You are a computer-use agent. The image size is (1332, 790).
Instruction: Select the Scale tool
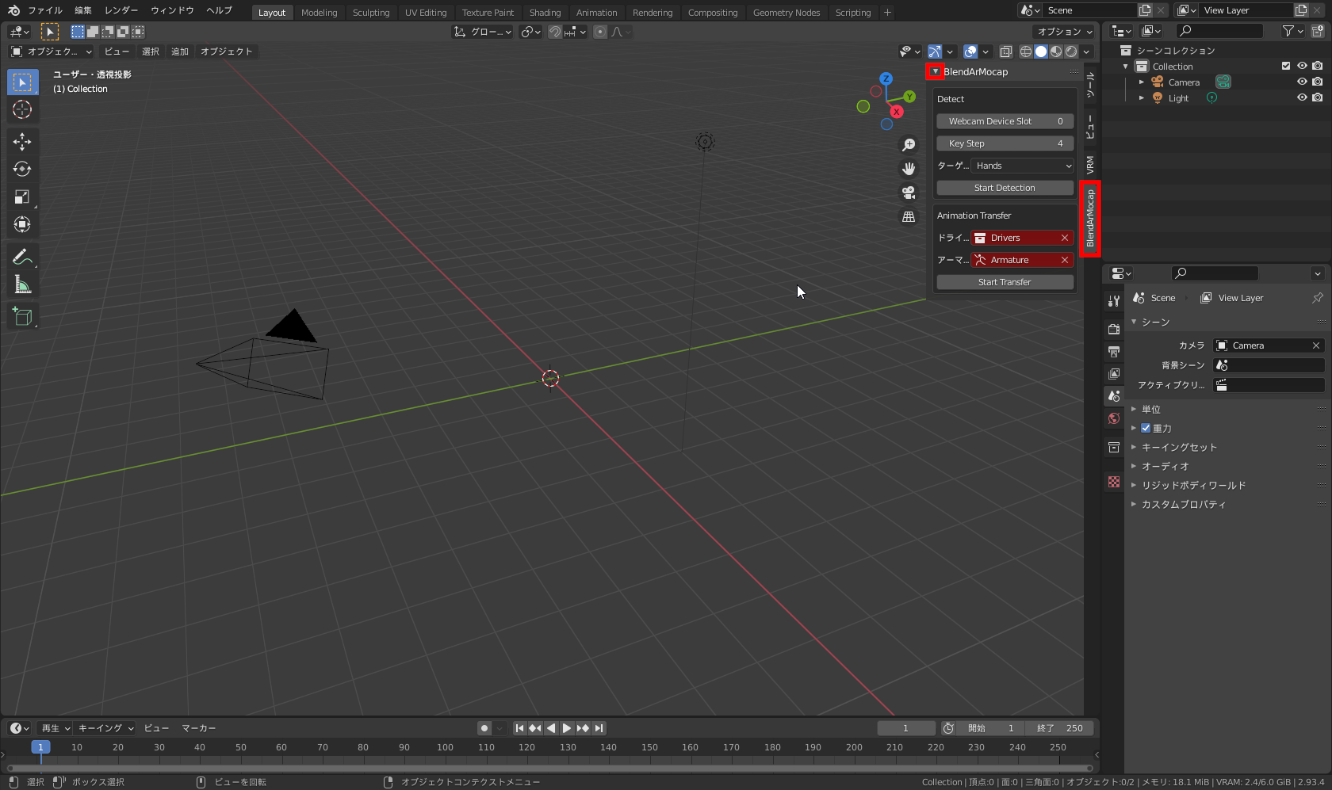tap(22, 197)
